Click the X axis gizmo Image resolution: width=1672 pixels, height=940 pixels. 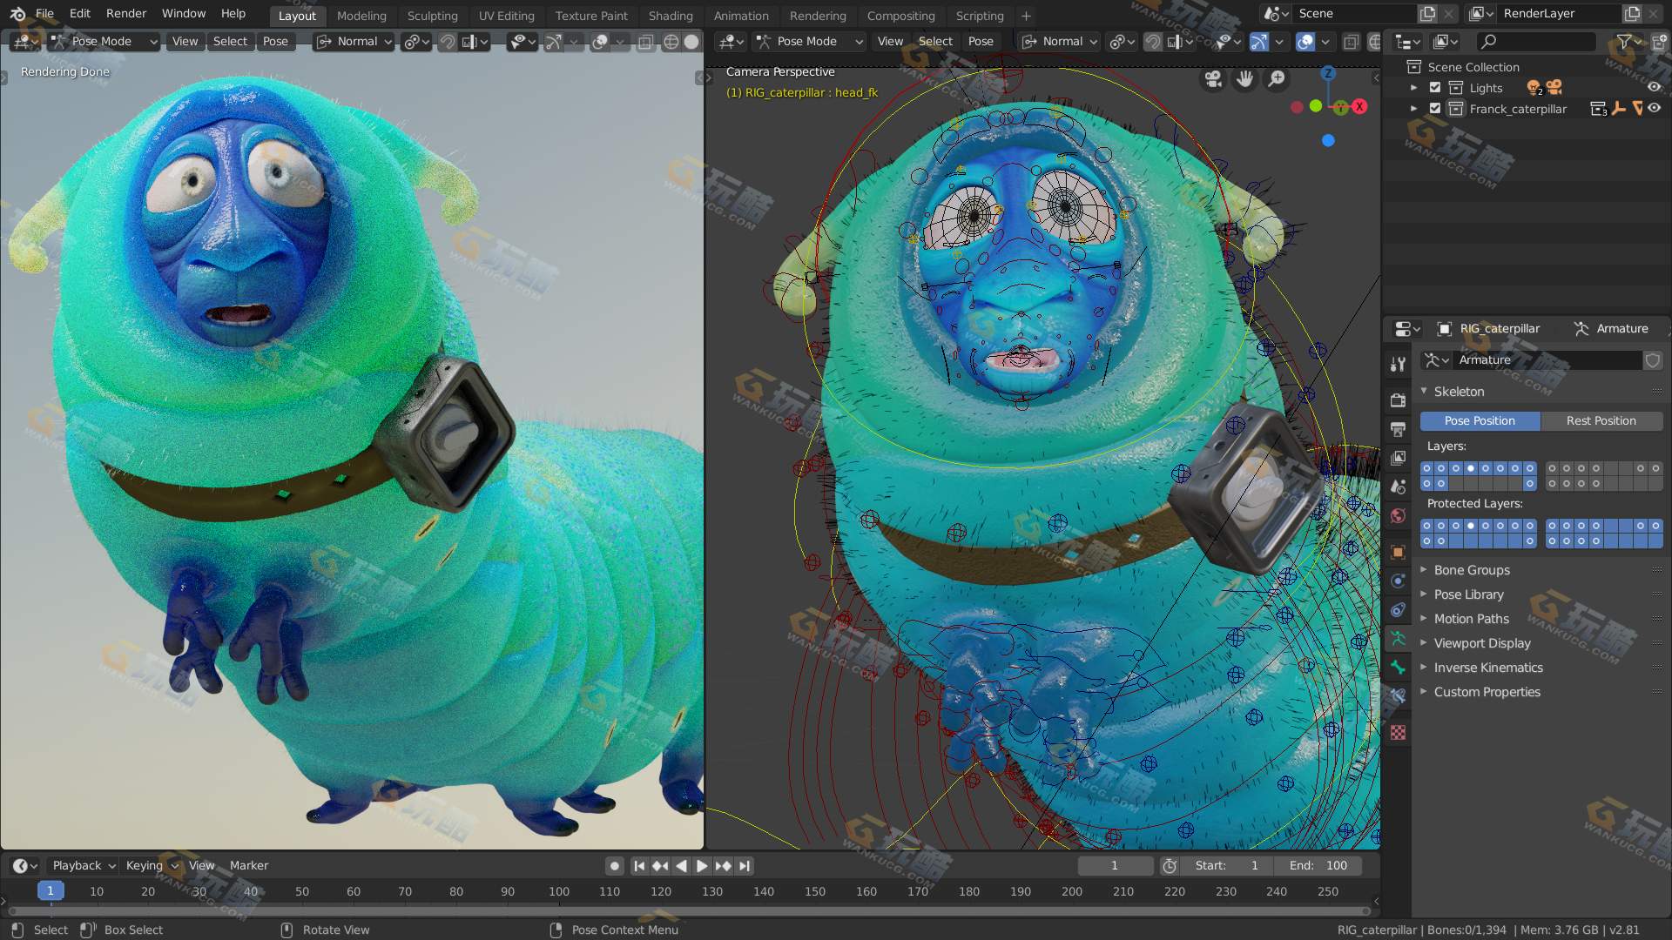coord(1359,106)
